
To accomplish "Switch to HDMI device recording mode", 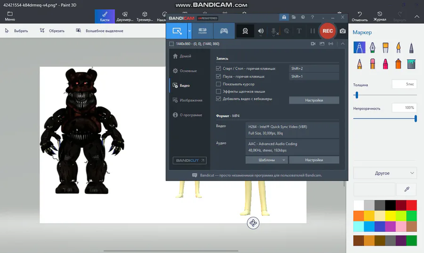I will tap(203, 31).
